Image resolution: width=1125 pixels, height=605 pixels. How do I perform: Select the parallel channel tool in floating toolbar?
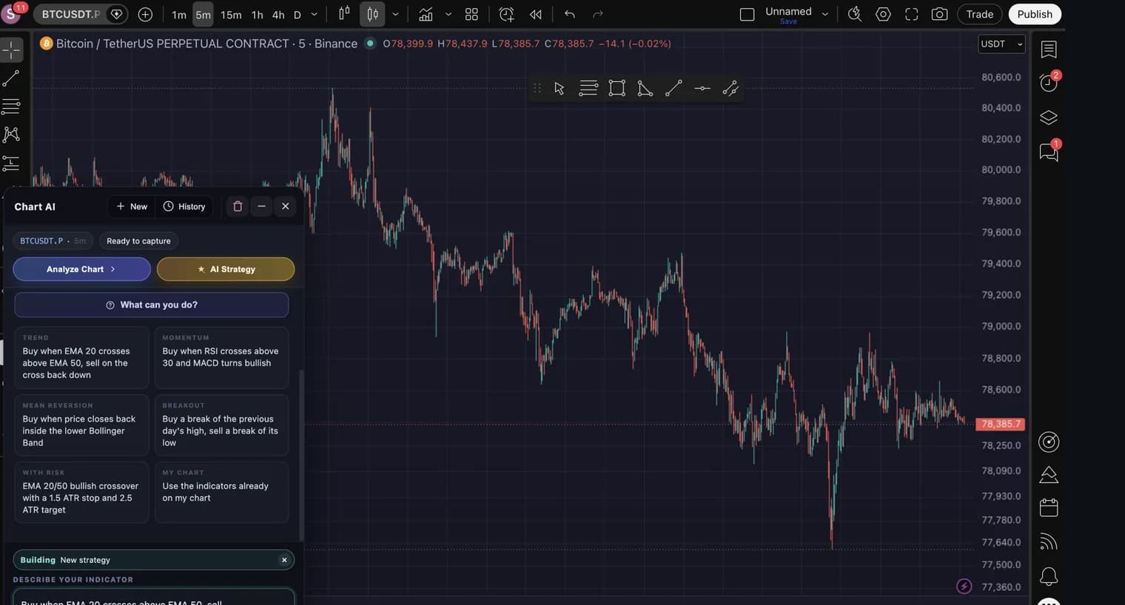[731, 89]
